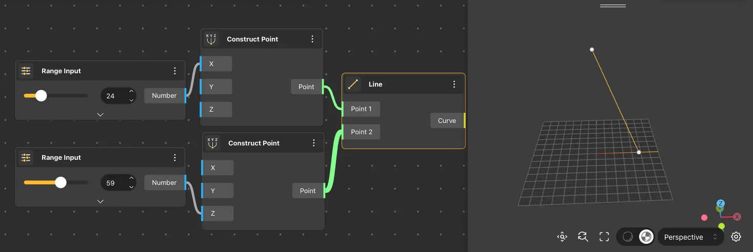Click the top Range Input sliders icon
753x252 pixels.
click(27, 71)
